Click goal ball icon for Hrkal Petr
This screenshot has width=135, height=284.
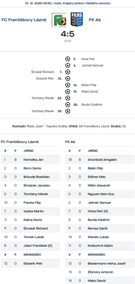(68, 59)
